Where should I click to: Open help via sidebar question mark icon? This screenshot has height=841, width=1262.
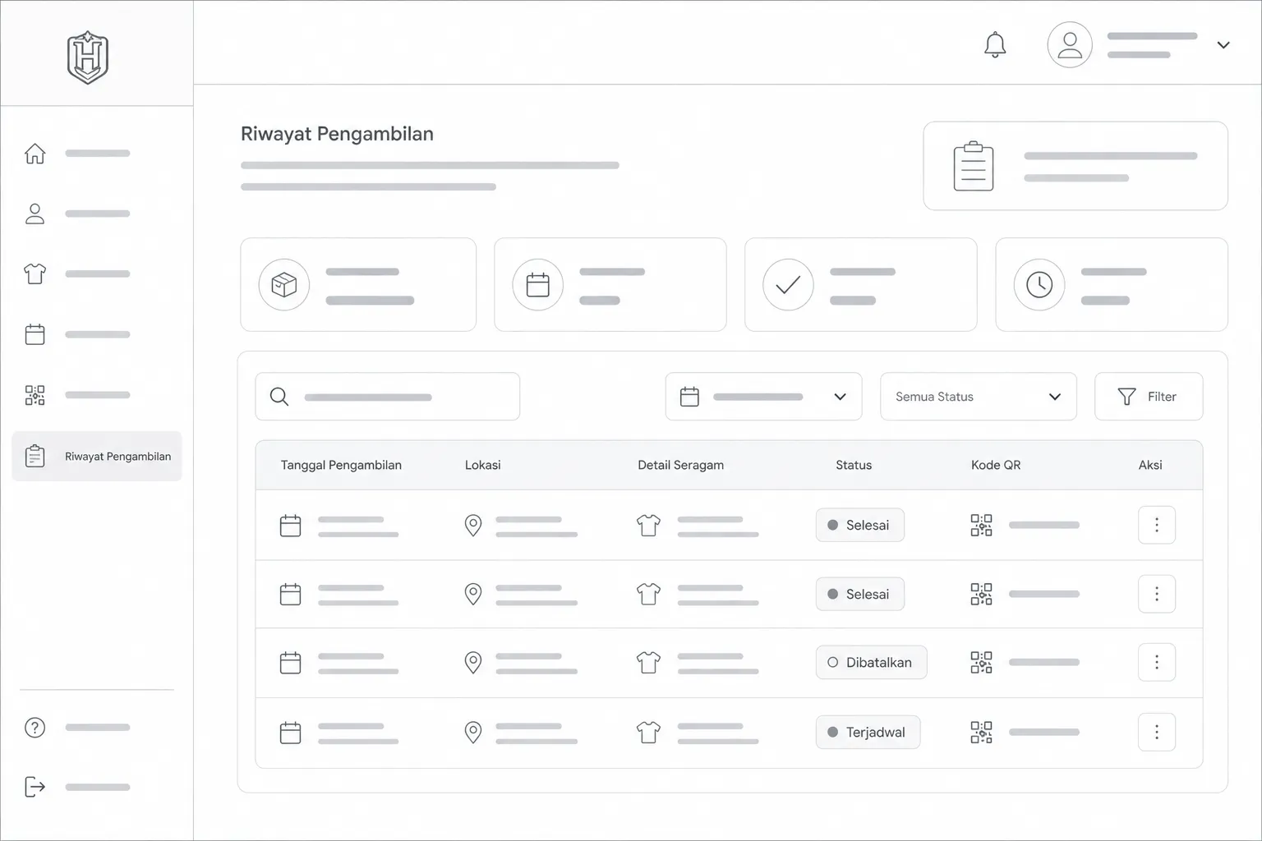[x=35, y=728]
